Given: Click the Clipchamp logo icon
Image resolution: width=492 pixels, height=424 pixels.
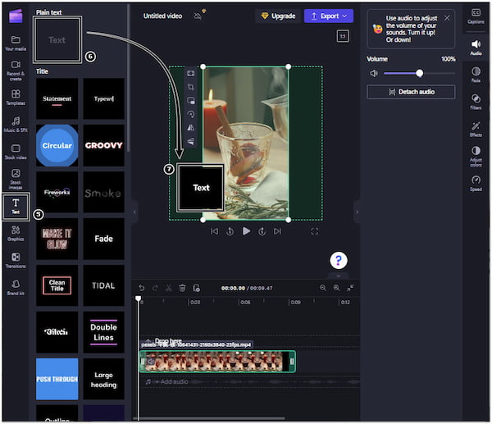Looking at the screenshot, I should 16,16.
